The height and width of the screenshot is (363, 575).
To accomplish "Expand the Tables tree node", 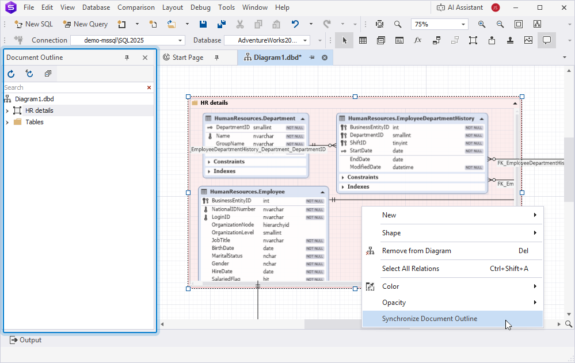I will 7,122.
